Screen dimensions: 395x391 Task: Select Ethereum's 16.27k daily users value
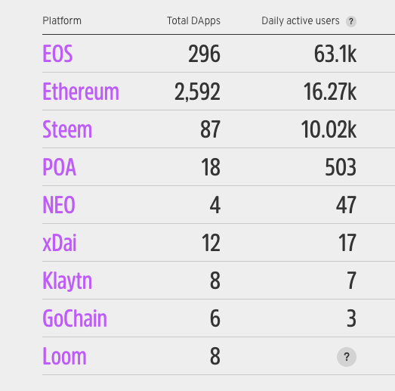click(x=330, y=92)
